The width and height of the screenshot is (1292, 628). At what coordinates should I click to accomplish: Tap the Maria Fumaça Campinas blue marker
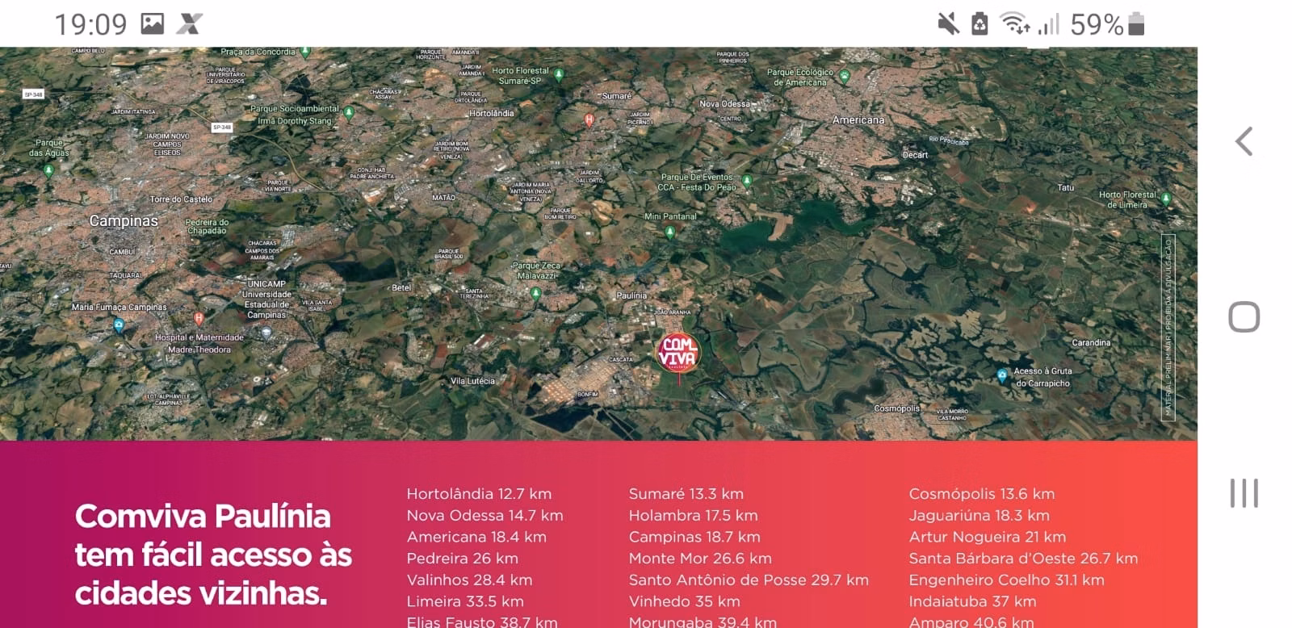click(x=120, y=325)
